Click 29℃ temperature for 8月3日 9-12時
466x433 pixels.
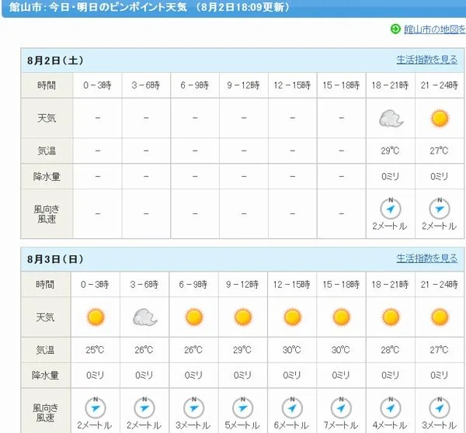(x=242, y=349)
